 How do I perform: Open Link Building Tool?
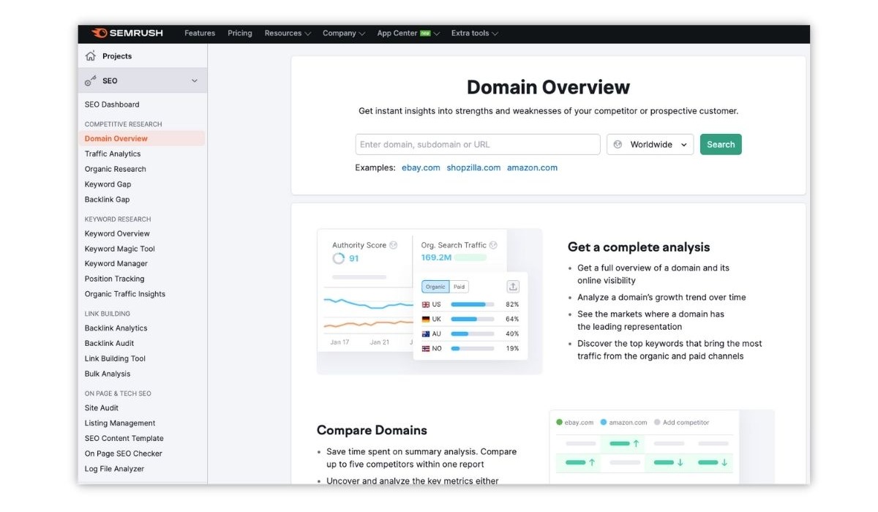tap(116, 358)
